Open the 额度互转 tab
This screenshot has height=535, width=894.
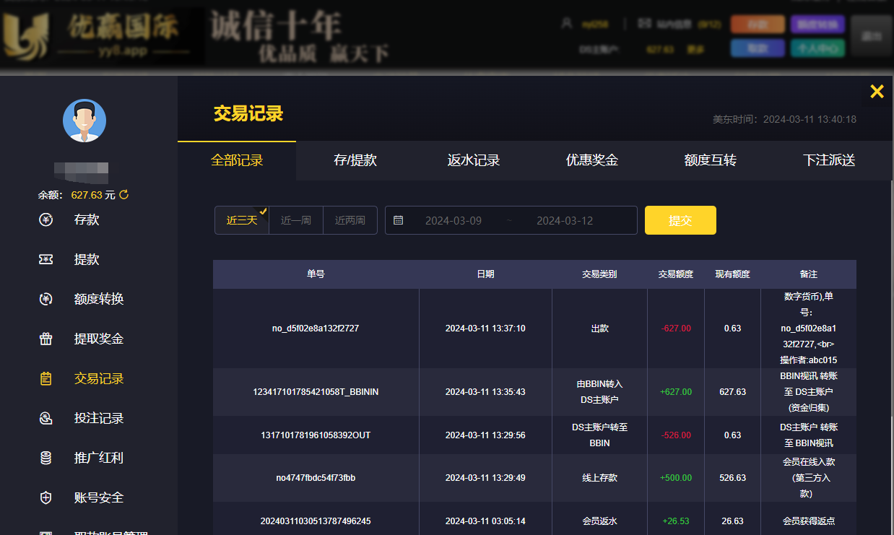click(711, 160)
